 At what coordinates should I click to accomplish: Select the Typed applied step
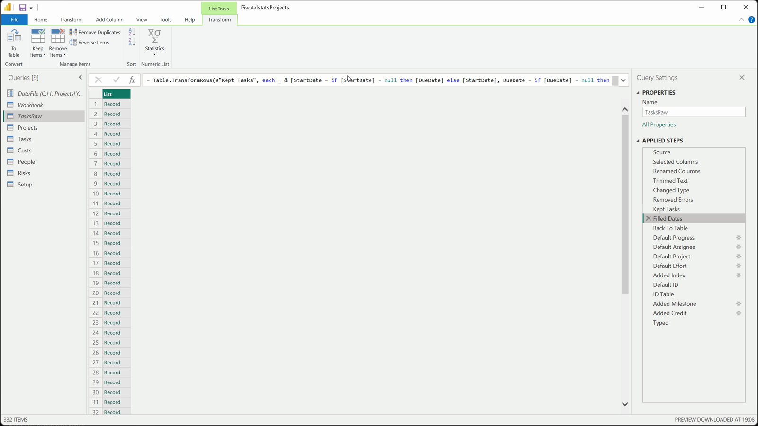(694, 323)
